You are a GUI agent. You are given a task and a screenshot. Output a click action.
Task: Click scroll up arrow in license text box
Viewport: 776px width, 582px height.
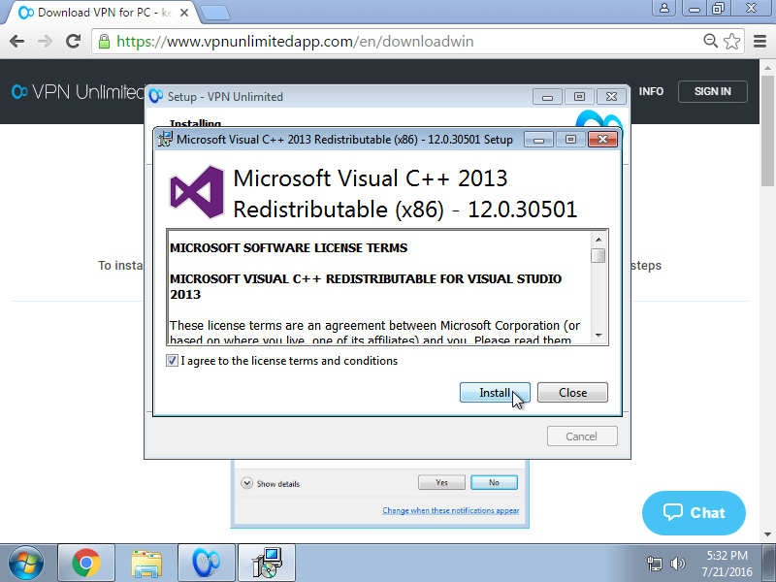[x=598, y=240]
